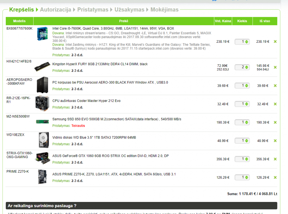Viewport: 288px width, 214px height.
Task: Open Vidinis diskas WD Blue link
Action: tap(94, 137)
